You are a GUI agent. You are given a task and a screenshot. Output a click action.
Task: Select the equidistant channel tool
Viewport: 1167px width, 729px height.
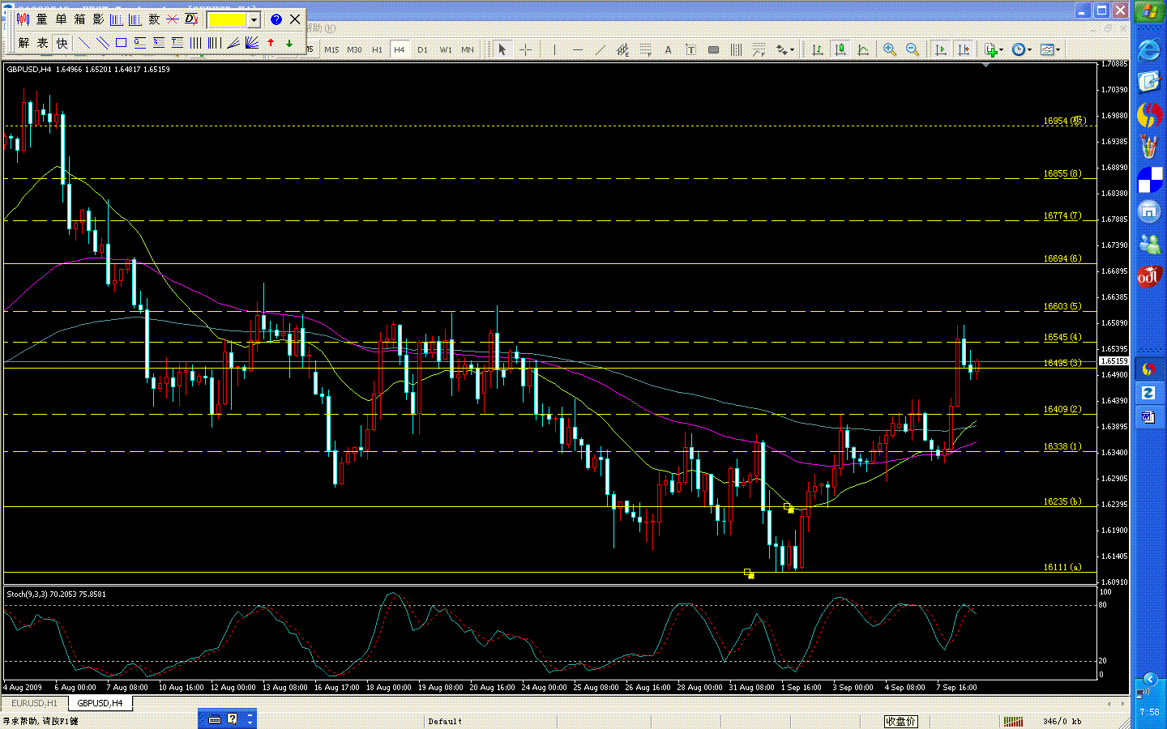point(622,49)
